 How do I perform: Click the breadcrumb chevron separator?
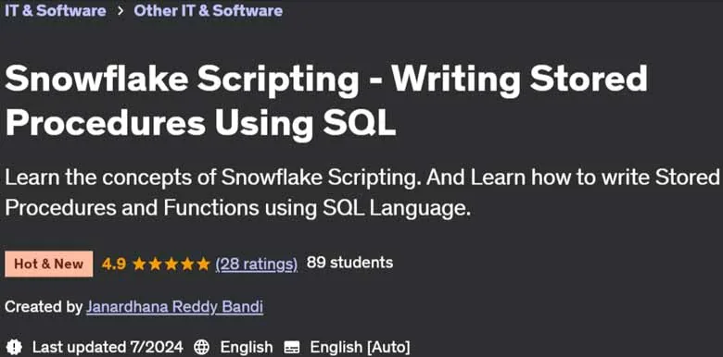coord(120,11)
